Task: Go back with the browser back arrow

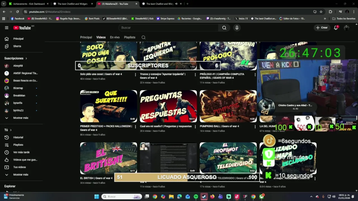Action: (x=4, y=12)
